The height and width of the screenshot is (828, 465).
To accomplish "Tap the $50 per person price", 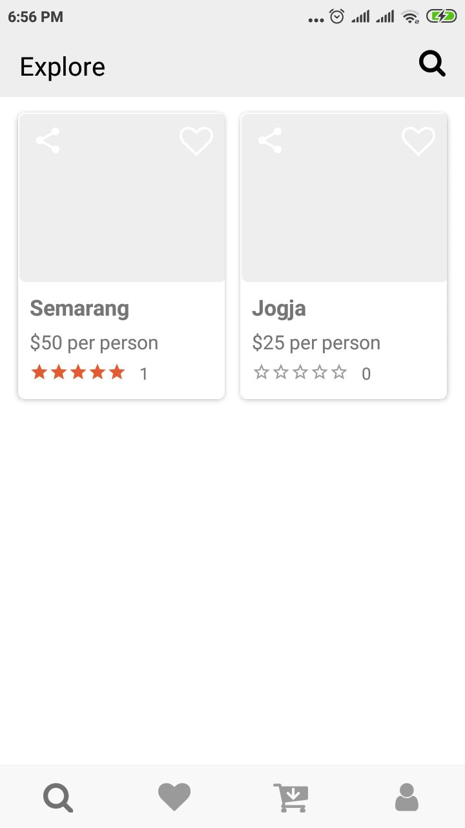I will pos(94,343).
